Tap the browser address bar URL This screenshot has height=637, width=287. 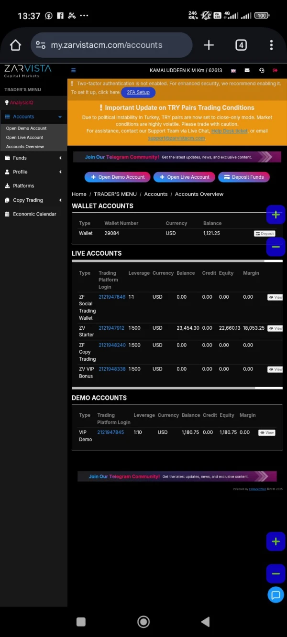point(107,45)
